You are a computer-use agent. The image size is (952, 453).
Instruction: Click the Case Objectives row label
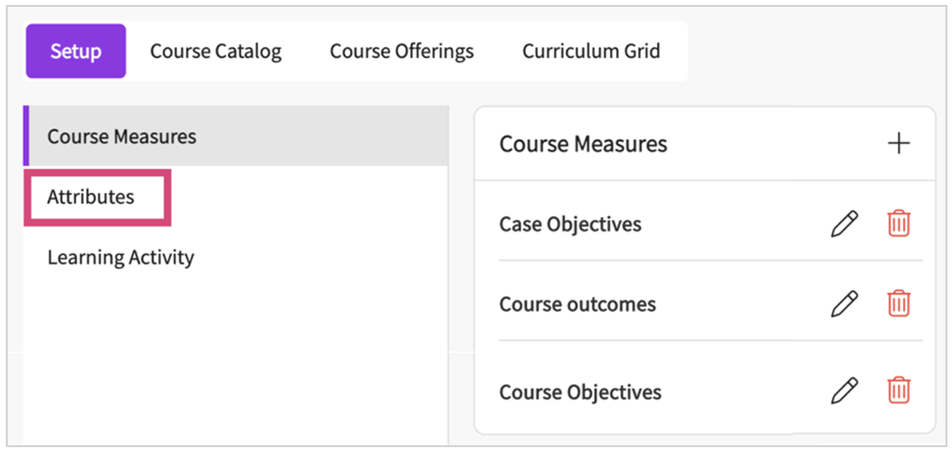pos(570,224)
